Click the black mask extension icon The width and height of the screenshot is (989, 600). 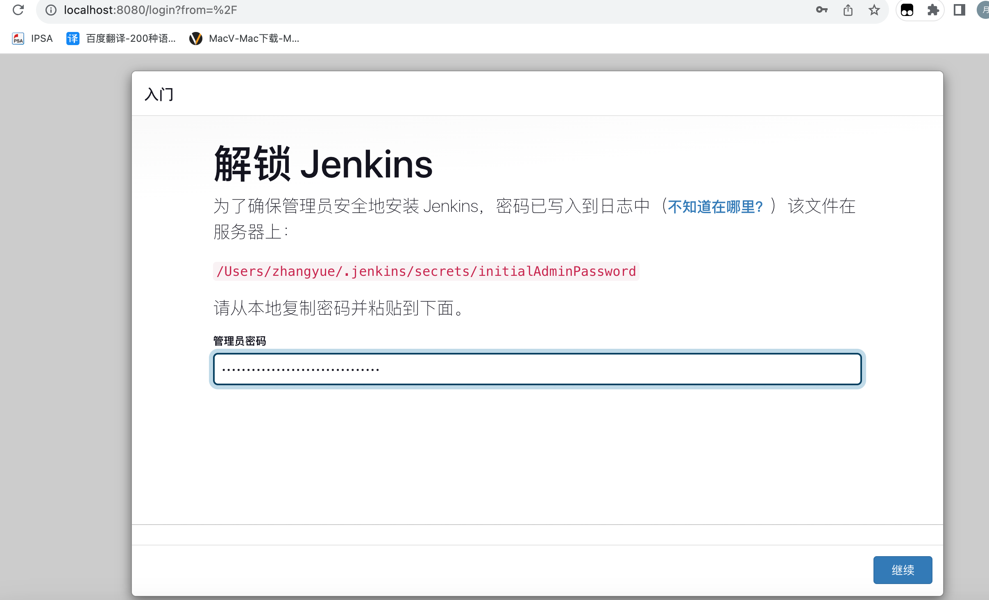[x=907, y=10]
